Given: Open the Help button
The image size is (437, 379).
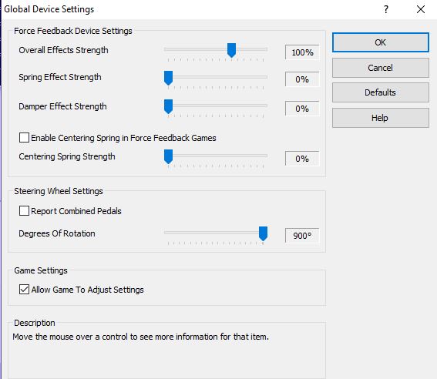Looking at the screenshot, I should pyautogui.click(x=381, y=118).
